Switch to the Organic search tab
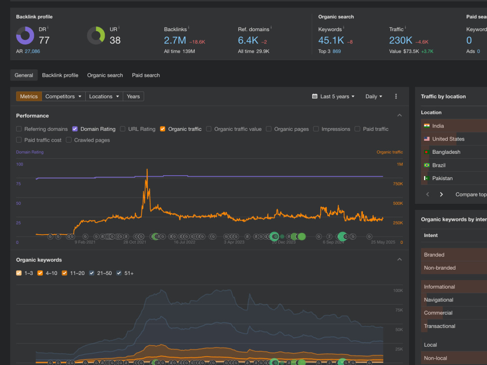This screenshot has width=487, height=365. pyautogui.click(x=105, y=75)
